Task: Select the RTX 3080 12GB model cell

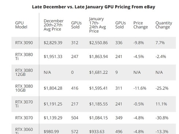Action: click(24, 72)
